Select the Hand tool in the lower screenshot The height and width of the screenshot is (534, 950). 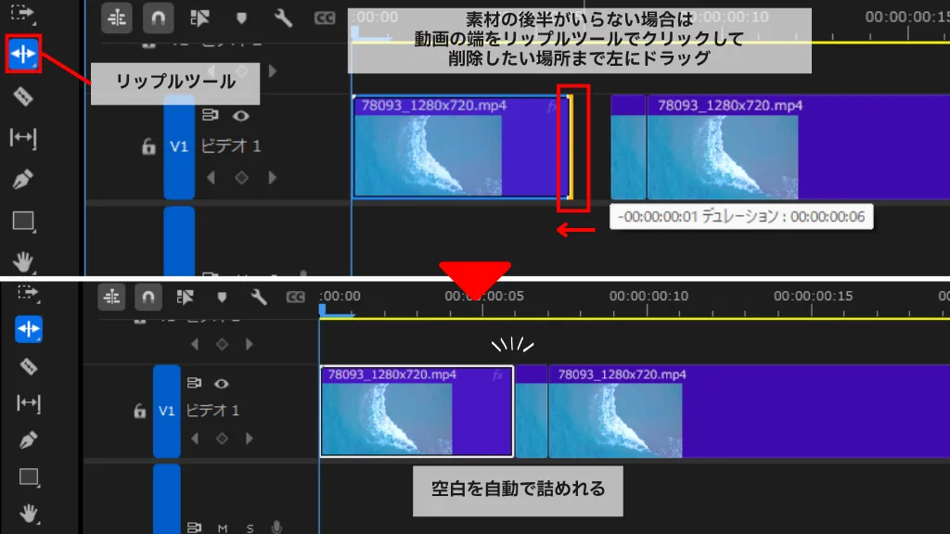(29, 514)
